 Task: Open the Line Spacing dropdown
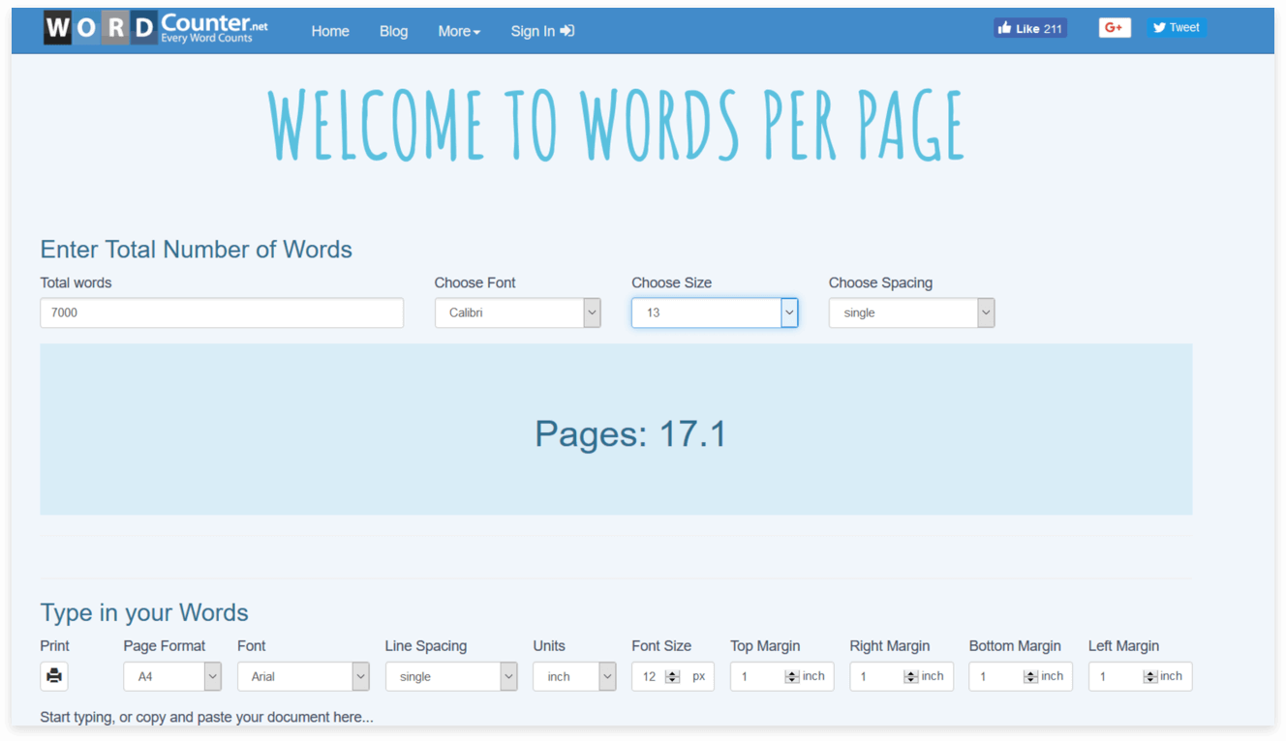tap(451, 676)
